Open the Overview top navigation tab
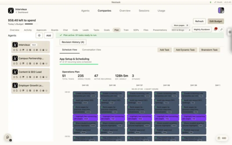The width and height of the screenshot is (232, 145). (125, 11)
